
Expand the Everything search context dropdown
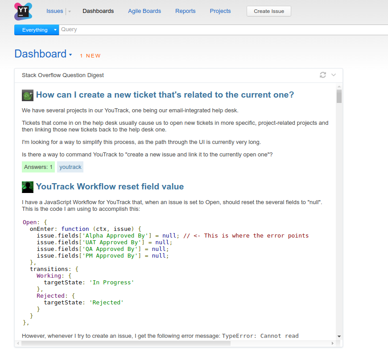click(x=55, y=30)
